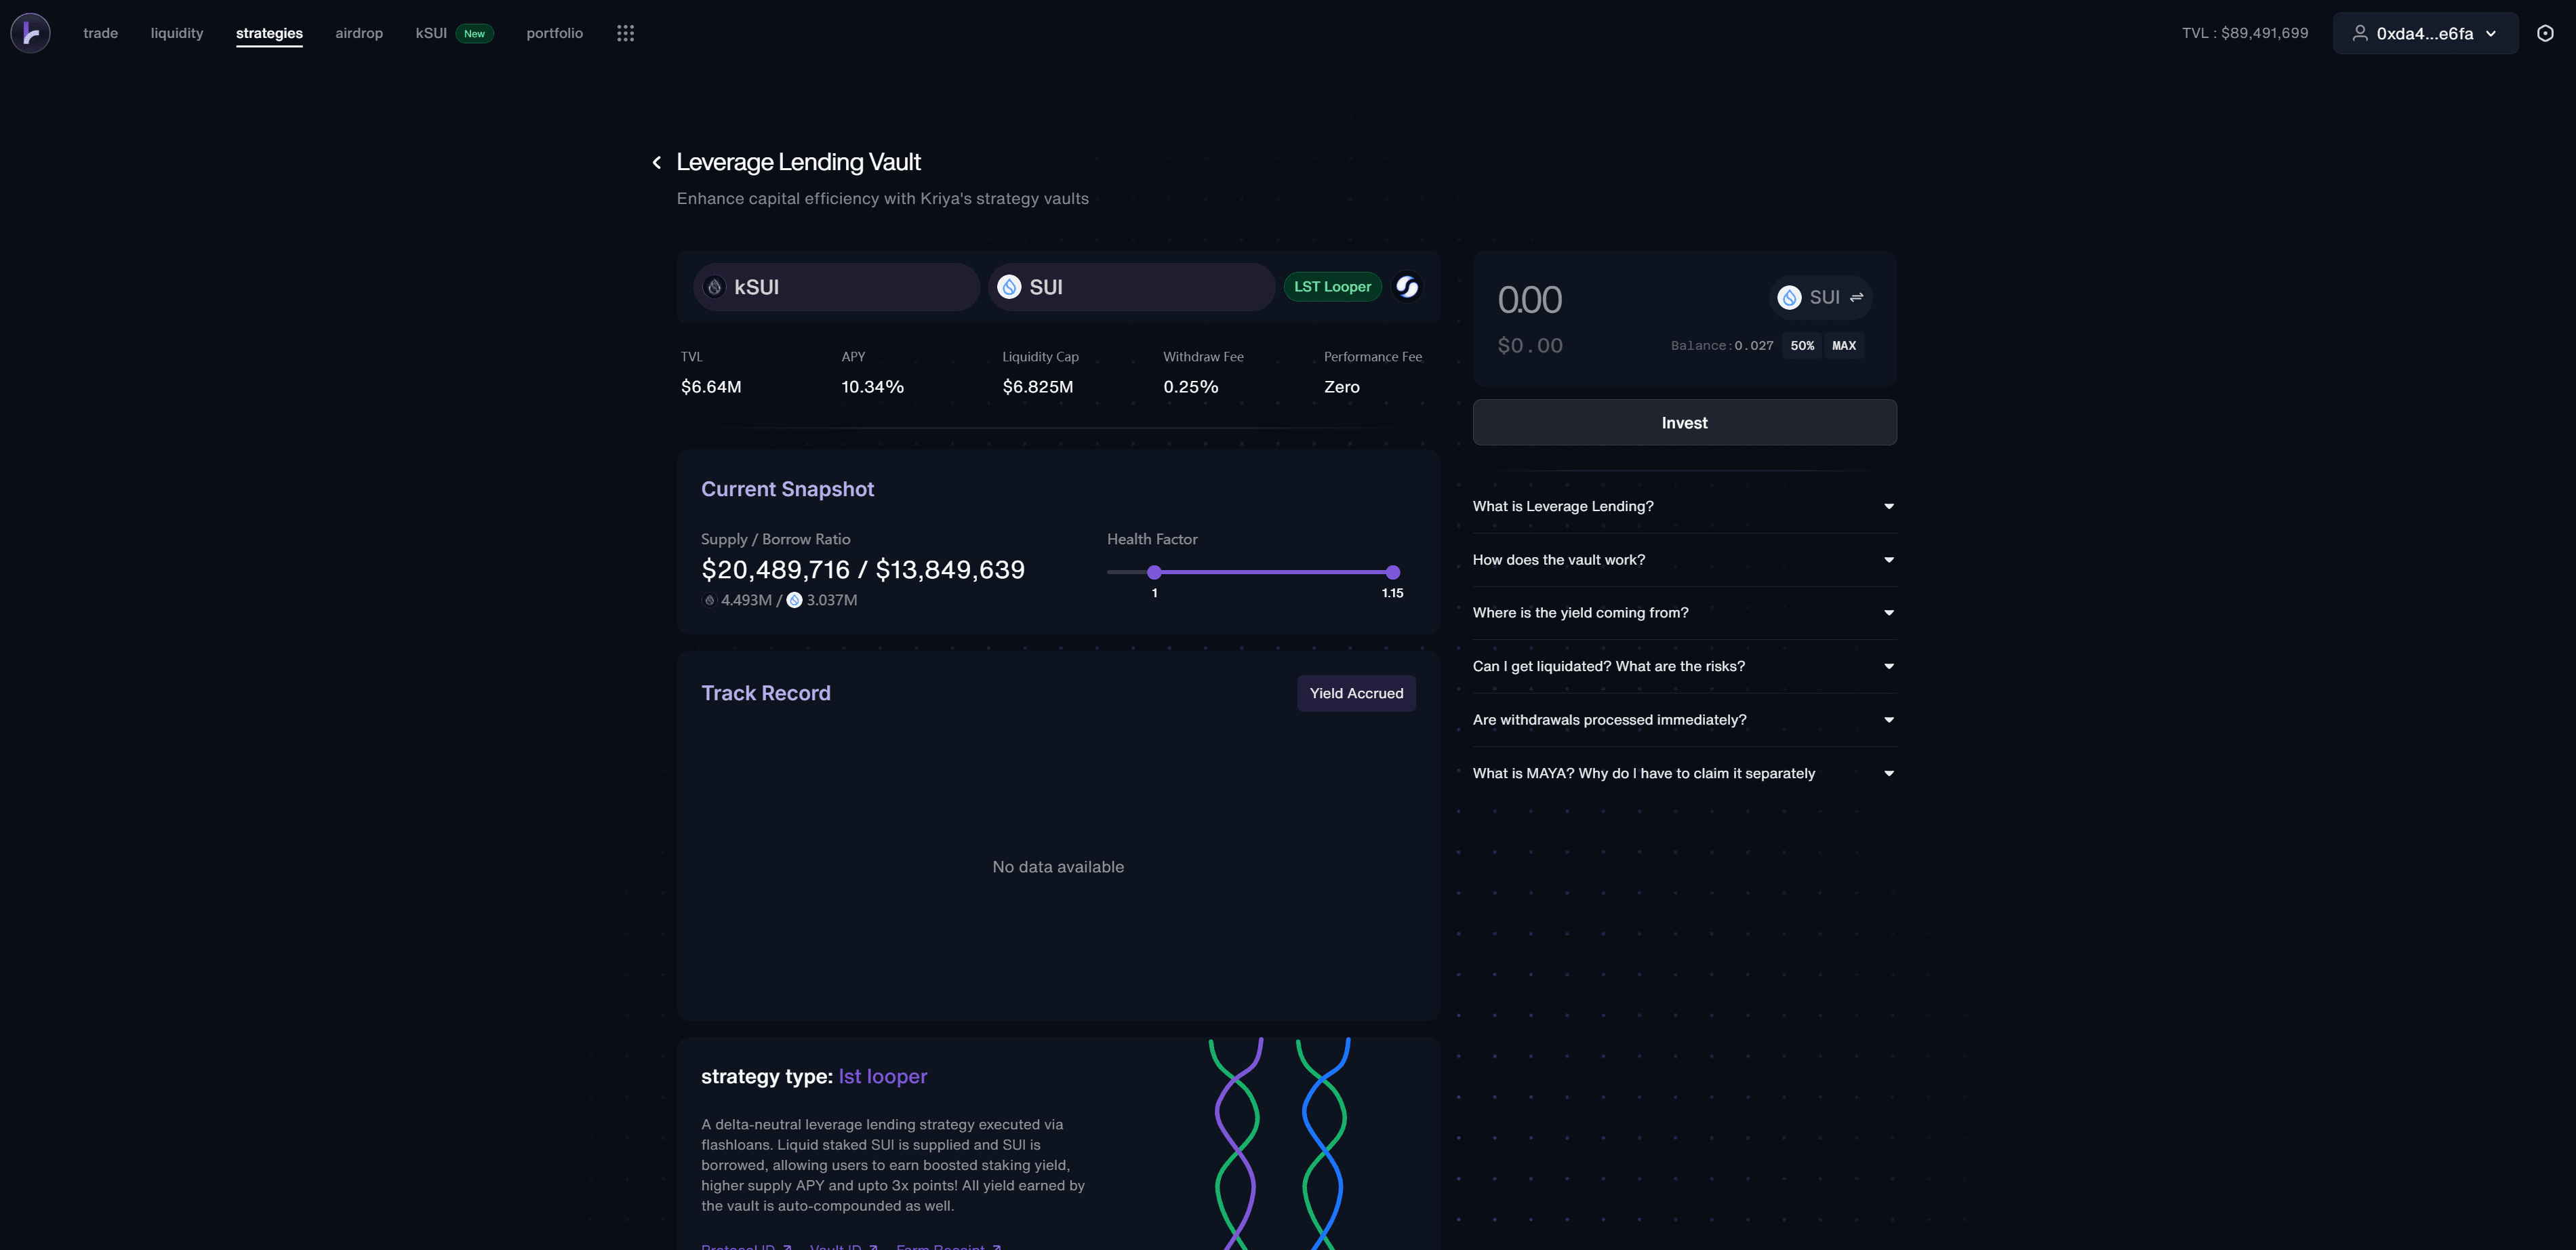The image size is (2576, 1250).
Task: Click the header TVL : $89,491,699 text
Action: point(2245,33)
